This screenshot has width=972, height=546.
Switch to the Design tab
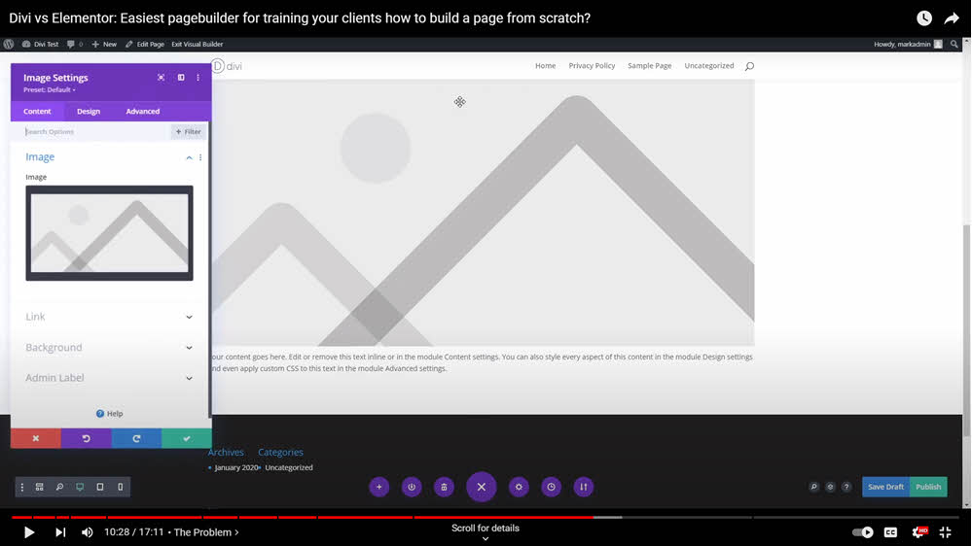coord(89,112)
